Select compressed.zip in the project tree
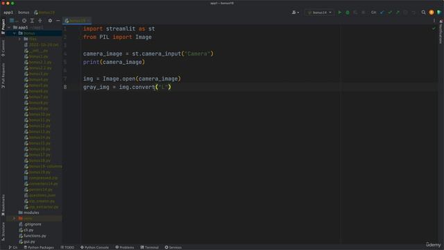 [x=43, y=178]
